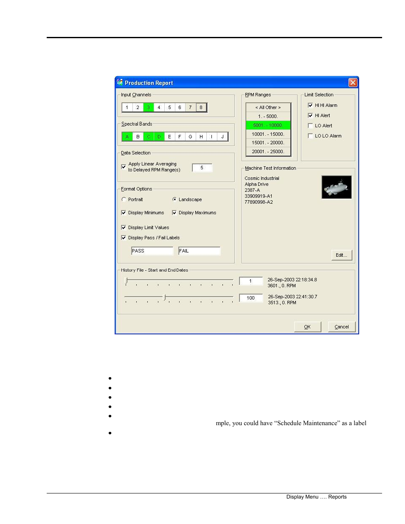Confirm the report with OK
The image size is (405, 524).
pyautogui.click(x=307, y=327)
